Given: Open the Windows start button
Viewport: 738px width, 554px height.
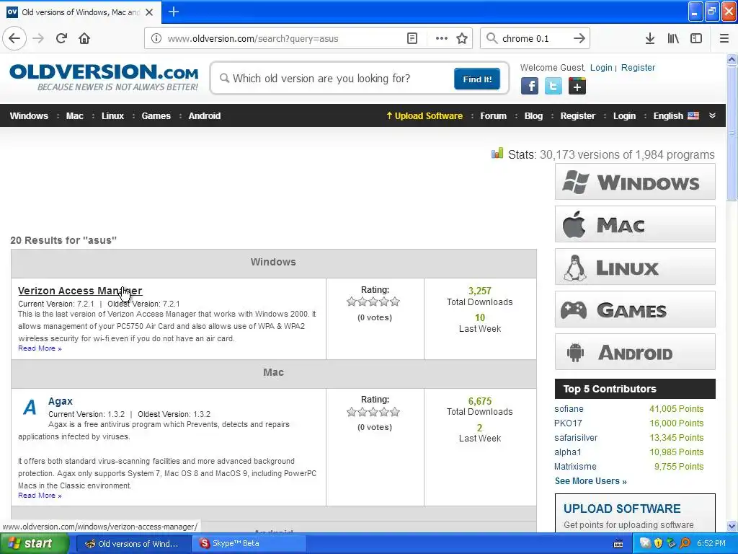Looking at the screenshot, I should click(35, 544).
